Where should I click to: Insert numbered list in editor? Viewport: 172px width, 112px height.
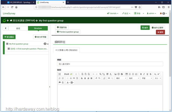click(60, 78)
